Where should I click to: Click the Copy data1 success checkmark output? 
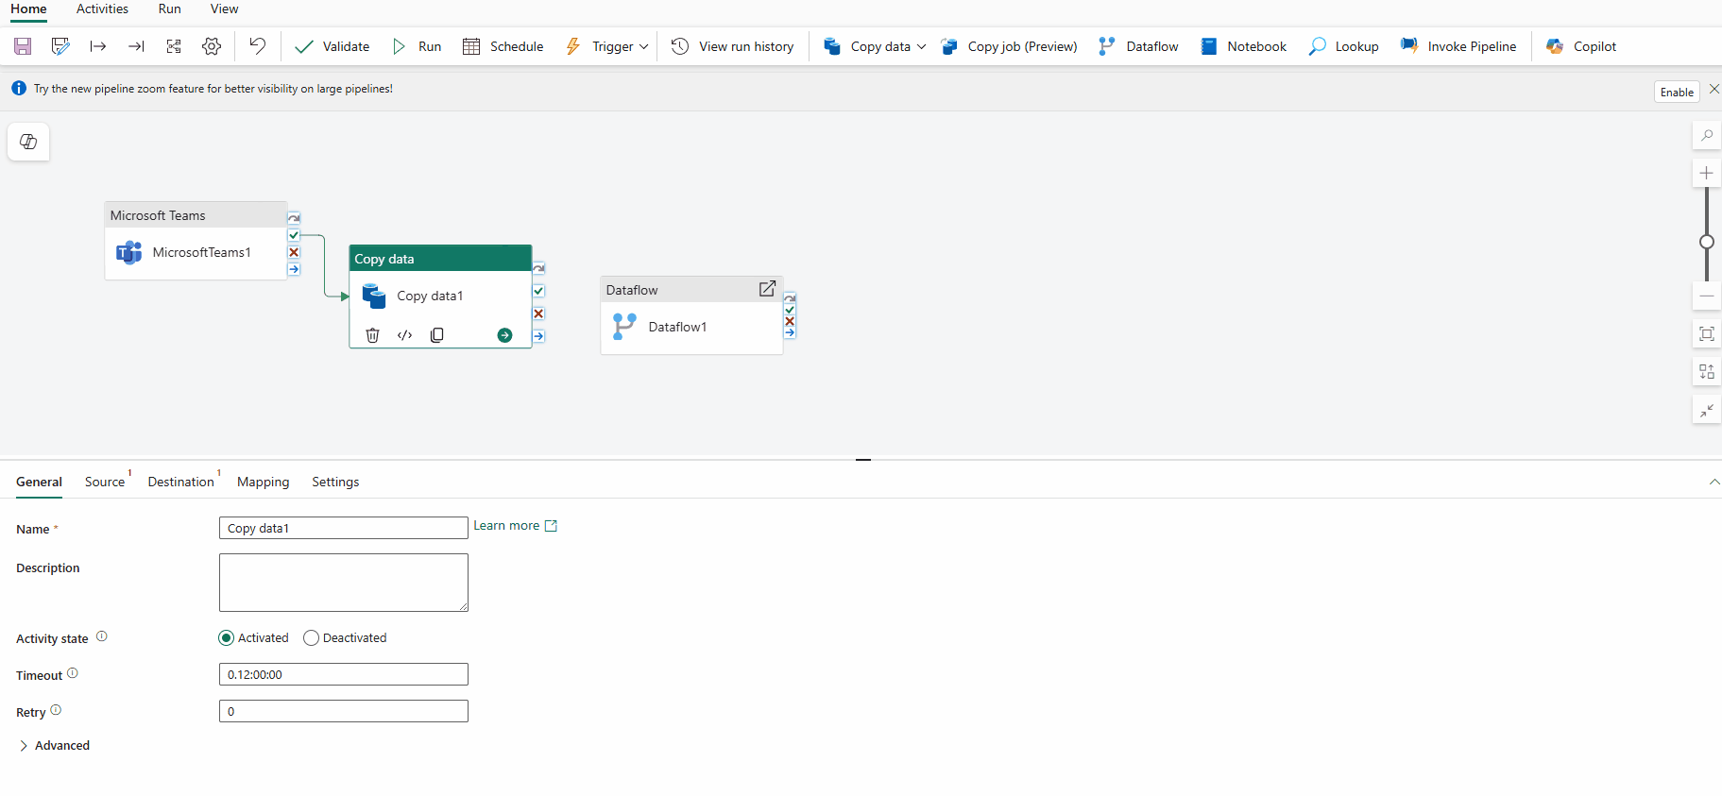coord(538,291)
